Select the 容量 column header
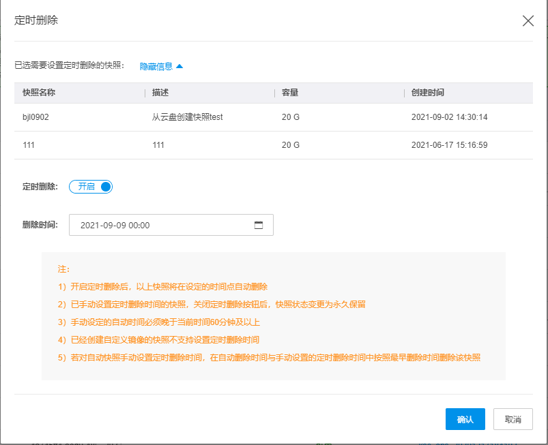Viewport: 548px width, 445px height. 290,93
